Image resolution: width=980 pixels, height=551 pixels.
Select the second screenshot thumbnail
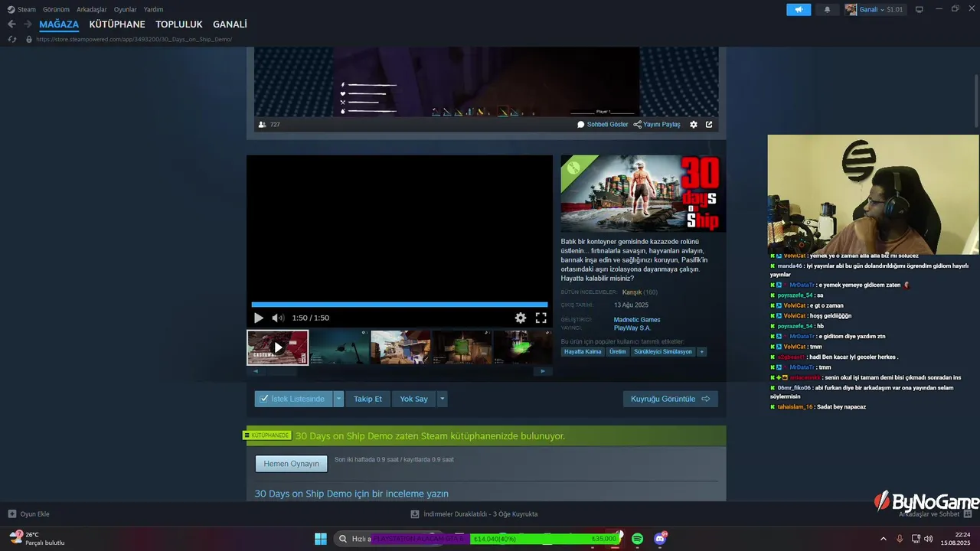point(339,347)
